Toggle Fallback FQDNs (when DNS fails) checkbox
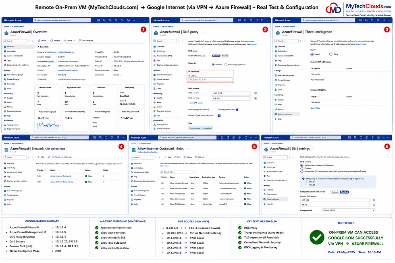 pyautogui.click(x=219, y=116)
